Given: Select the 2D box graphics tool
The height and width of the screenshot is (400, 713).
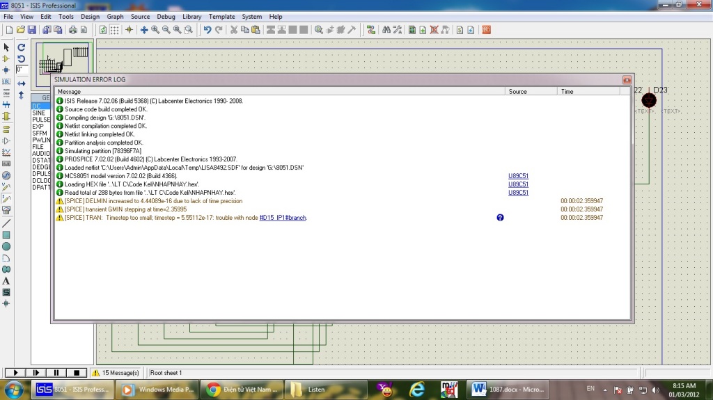Looking at the screenshot, I should [x=6, y=235].
